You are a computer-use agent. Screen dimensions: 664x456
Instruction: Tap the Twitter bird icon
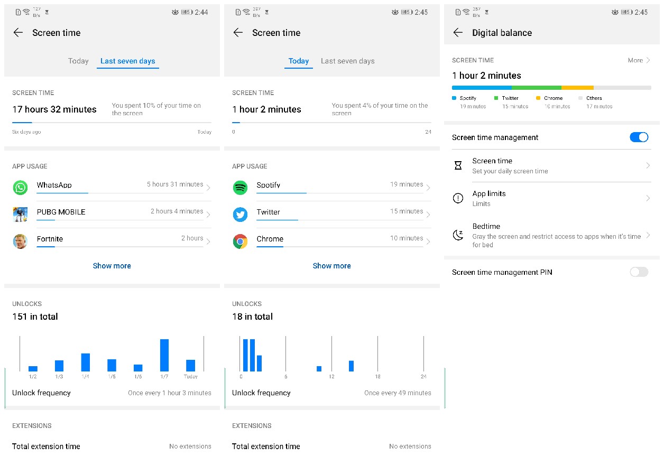(x=240, y=215)
